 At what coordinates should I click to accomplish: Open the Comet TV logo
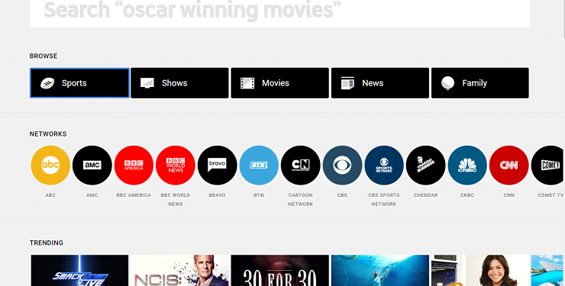548,165
